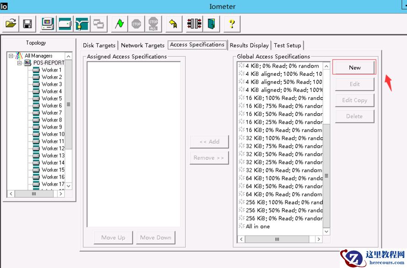407x268 pixels.
Task: Click global specs list scroll up arrow
Action: (327, 66)
